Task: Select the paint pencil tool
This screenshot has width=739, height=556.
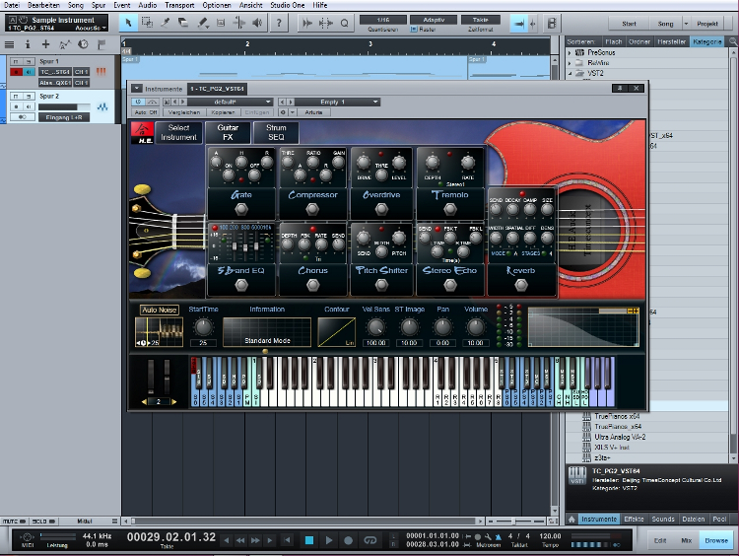Action: 203,23
